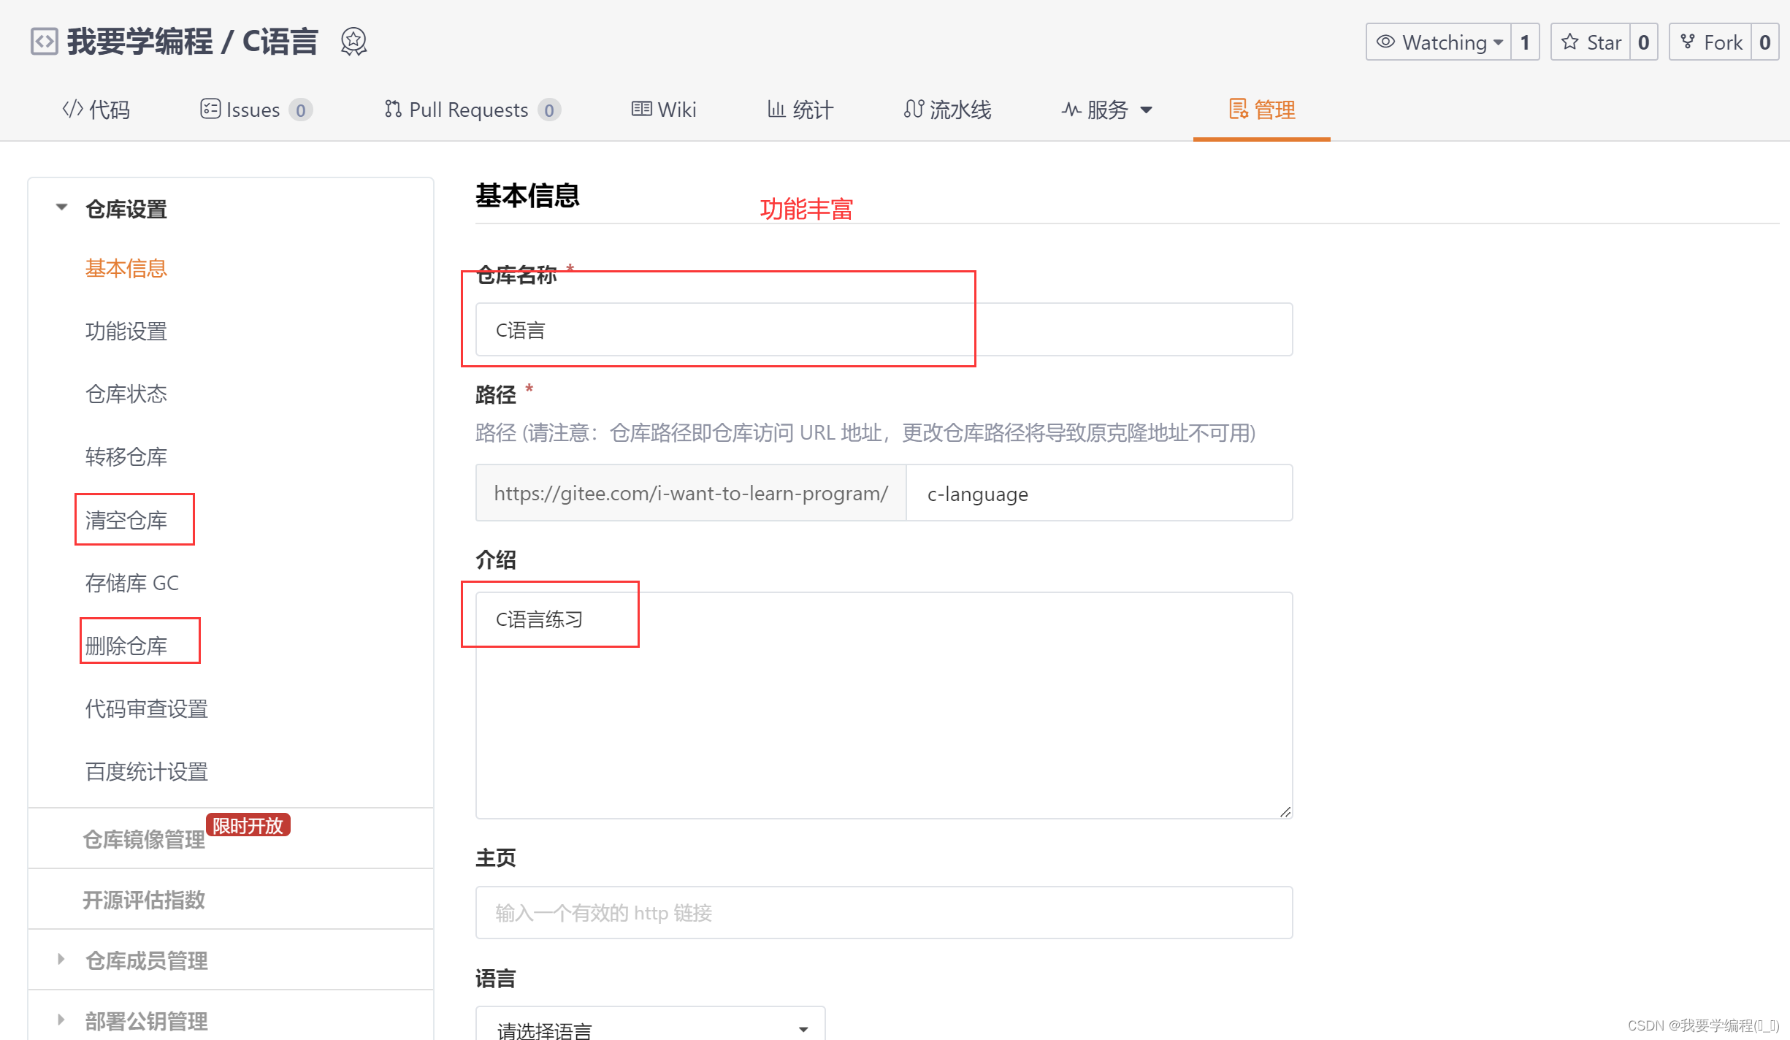Open the Issues tab

[256, 110]
